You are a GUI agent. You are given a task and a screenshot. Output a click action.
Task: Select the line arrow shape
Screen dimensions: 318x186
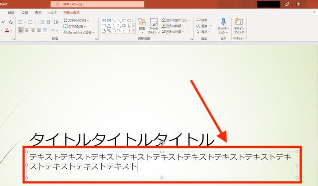tap(119, 20)
